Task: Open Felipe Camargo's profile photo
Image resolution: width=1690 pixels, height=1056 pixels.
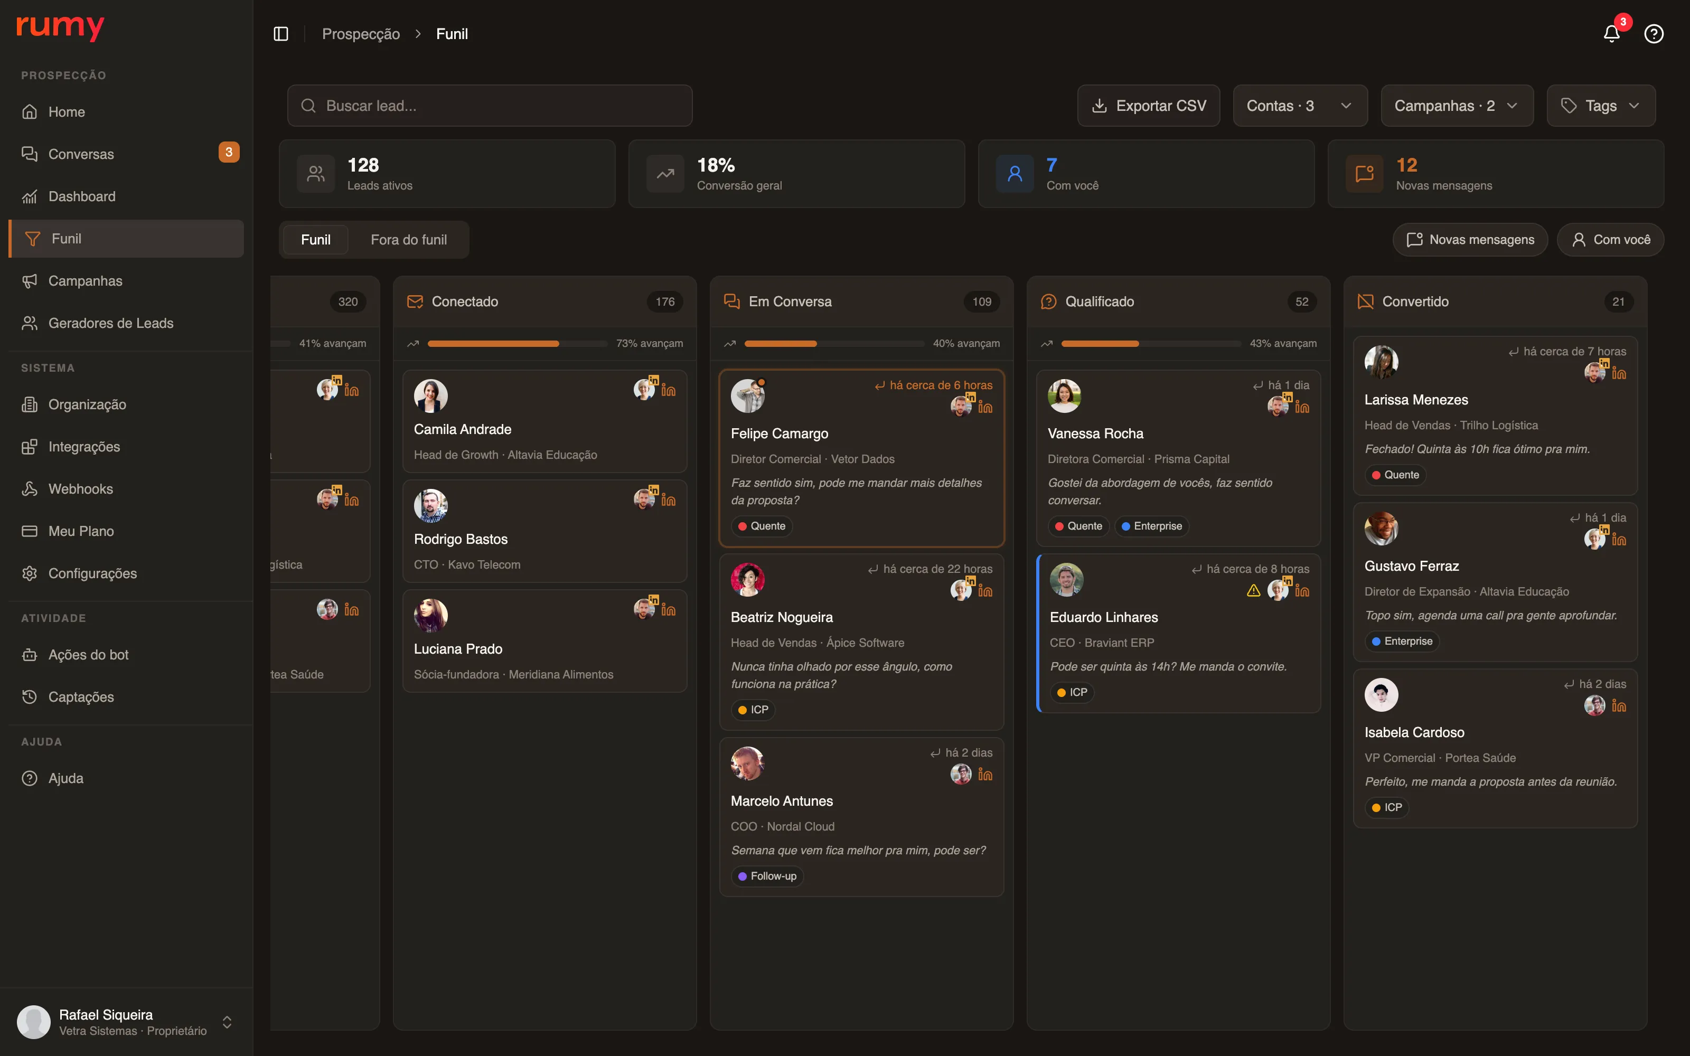Action: click(x=747, y=396)
